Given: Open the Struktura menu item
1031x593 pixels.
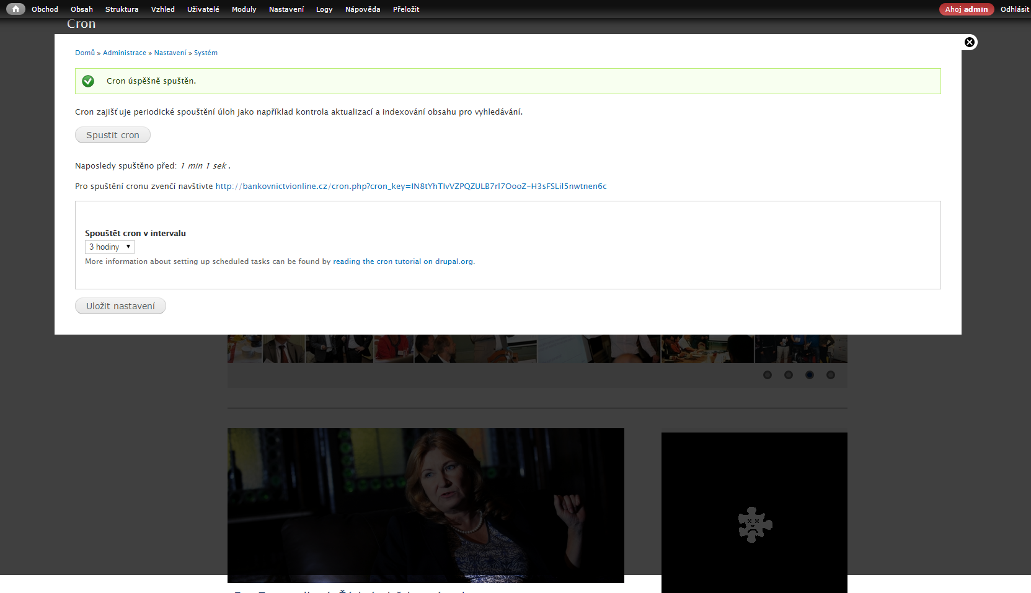Looking at the screenshot, I should click(x=122, y=9).
